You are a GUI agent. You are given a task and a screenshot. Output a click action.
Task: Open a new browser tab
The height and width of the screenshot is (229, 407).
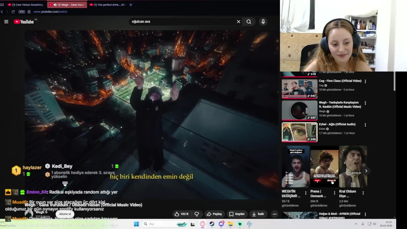[131, 5]
